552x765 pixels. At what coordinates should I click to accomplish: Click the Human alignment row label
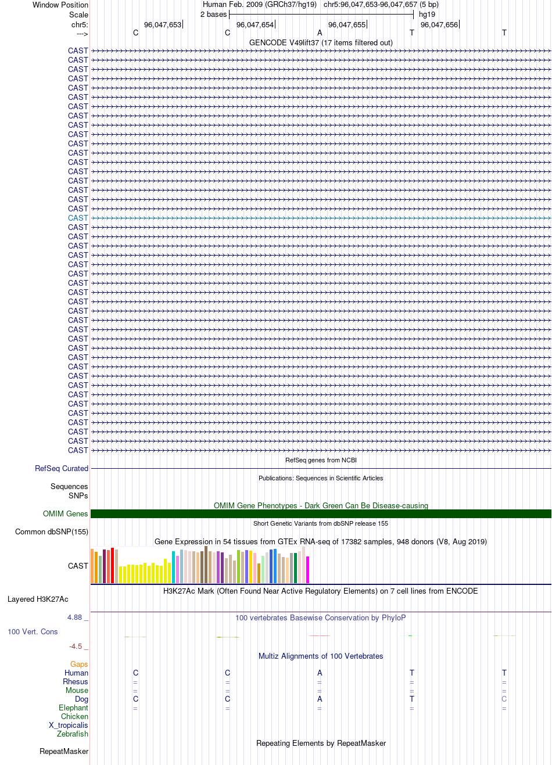pyautogui.click(x=77, y=673)
